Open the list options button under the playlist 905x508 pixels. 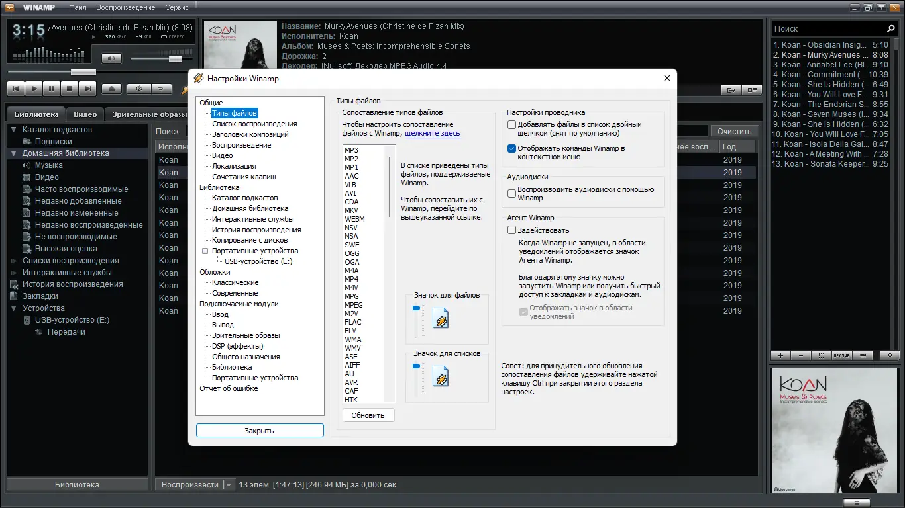[x=863, y=355]
